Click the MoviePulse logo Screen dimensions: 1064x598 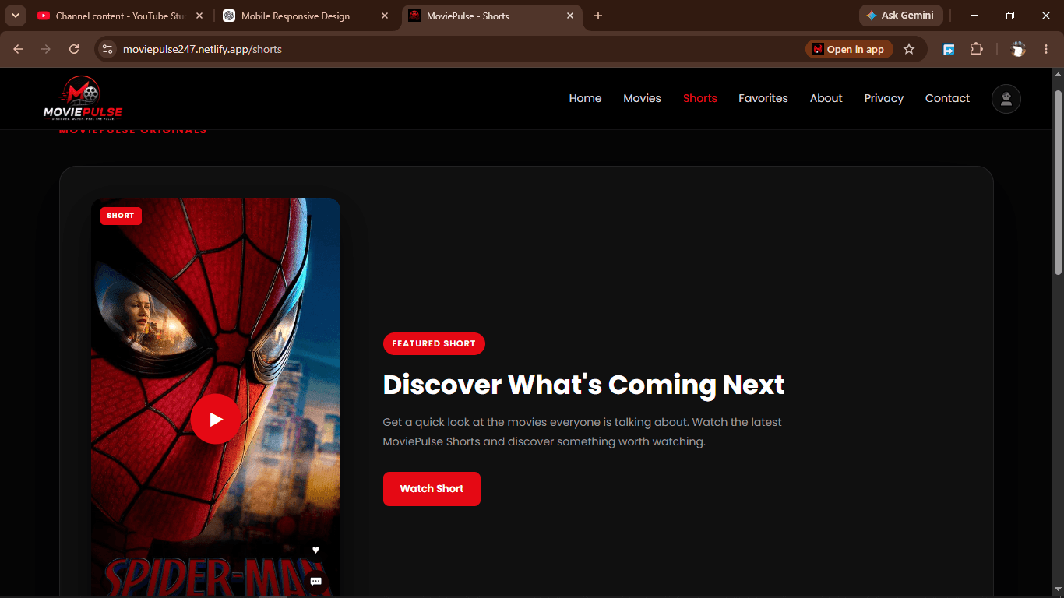(x=83, y=98)
